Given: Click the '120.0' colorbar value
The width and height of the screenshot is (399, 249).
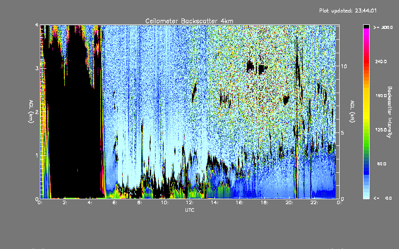Looking at the screenshot, I should [x=381, y=129].
